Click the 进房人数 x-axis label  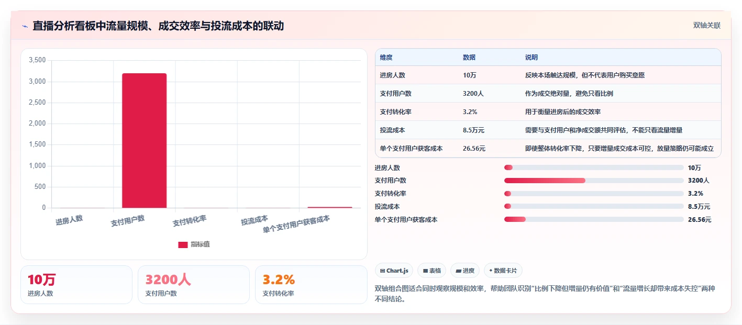pos(70,220)
